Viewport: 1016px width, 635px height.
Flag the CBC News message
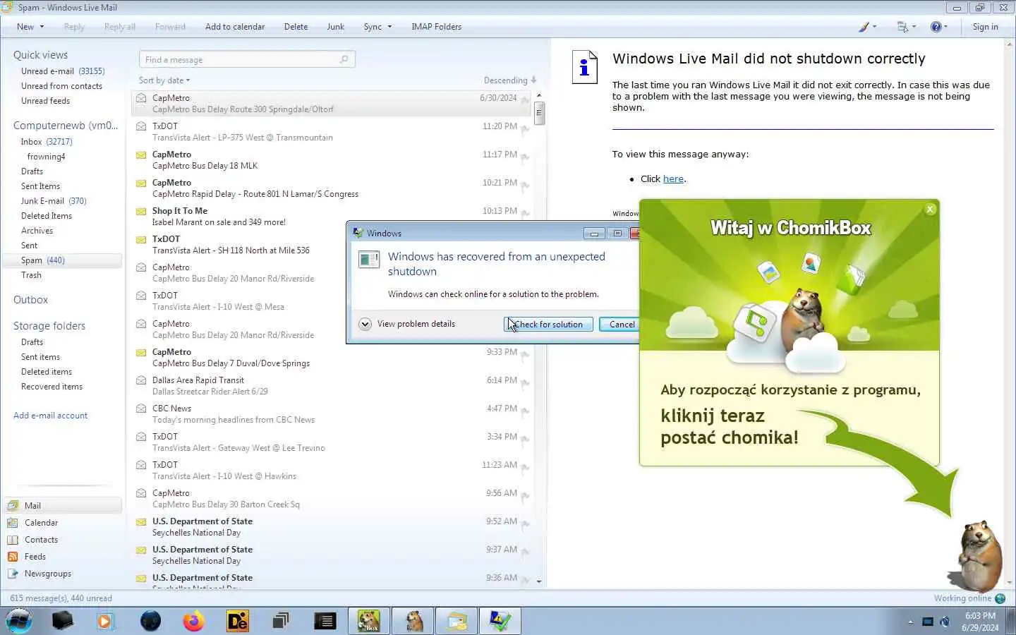(x=525, y=411)
